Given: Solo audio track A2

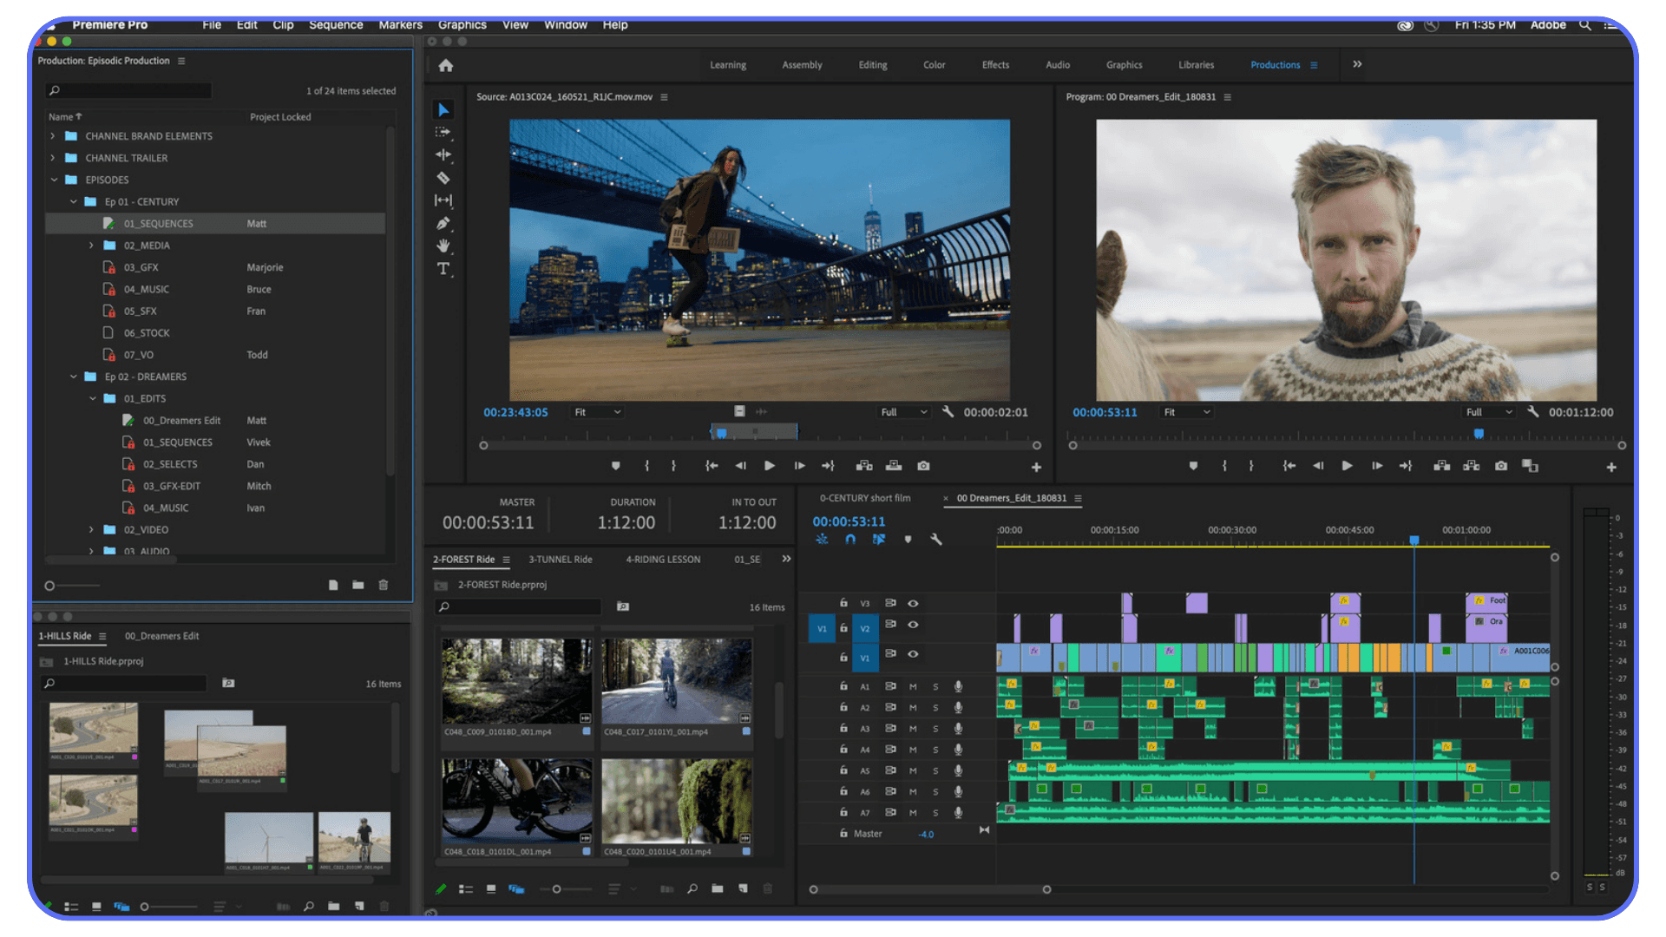Looking at the screenshot, I should (x=935, y=707).
